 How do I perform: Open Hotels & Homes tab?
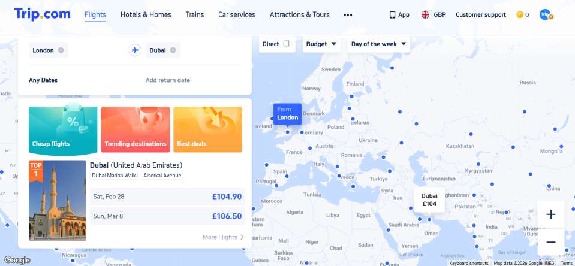tap(146, 14)
